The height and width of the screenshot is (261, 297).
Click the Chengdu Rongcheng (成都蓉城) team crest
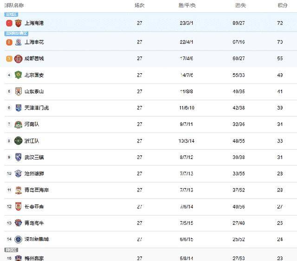click(18, 59)
